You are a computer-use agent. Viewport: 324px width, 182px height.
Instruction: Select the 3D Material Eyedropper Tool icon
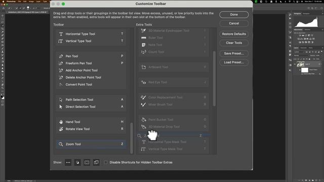[143, 31]
